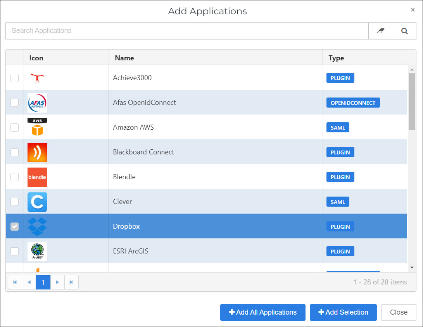Click the blue Clever C icon
Viewport: 423px width, 327px height.
point(37,202)
